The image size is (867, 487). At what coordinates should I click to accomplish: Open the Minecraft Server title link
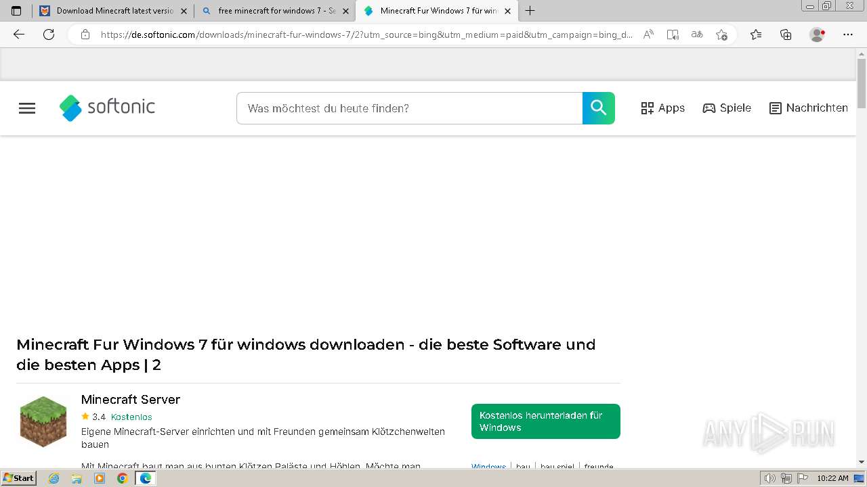[x=131, y=399]
